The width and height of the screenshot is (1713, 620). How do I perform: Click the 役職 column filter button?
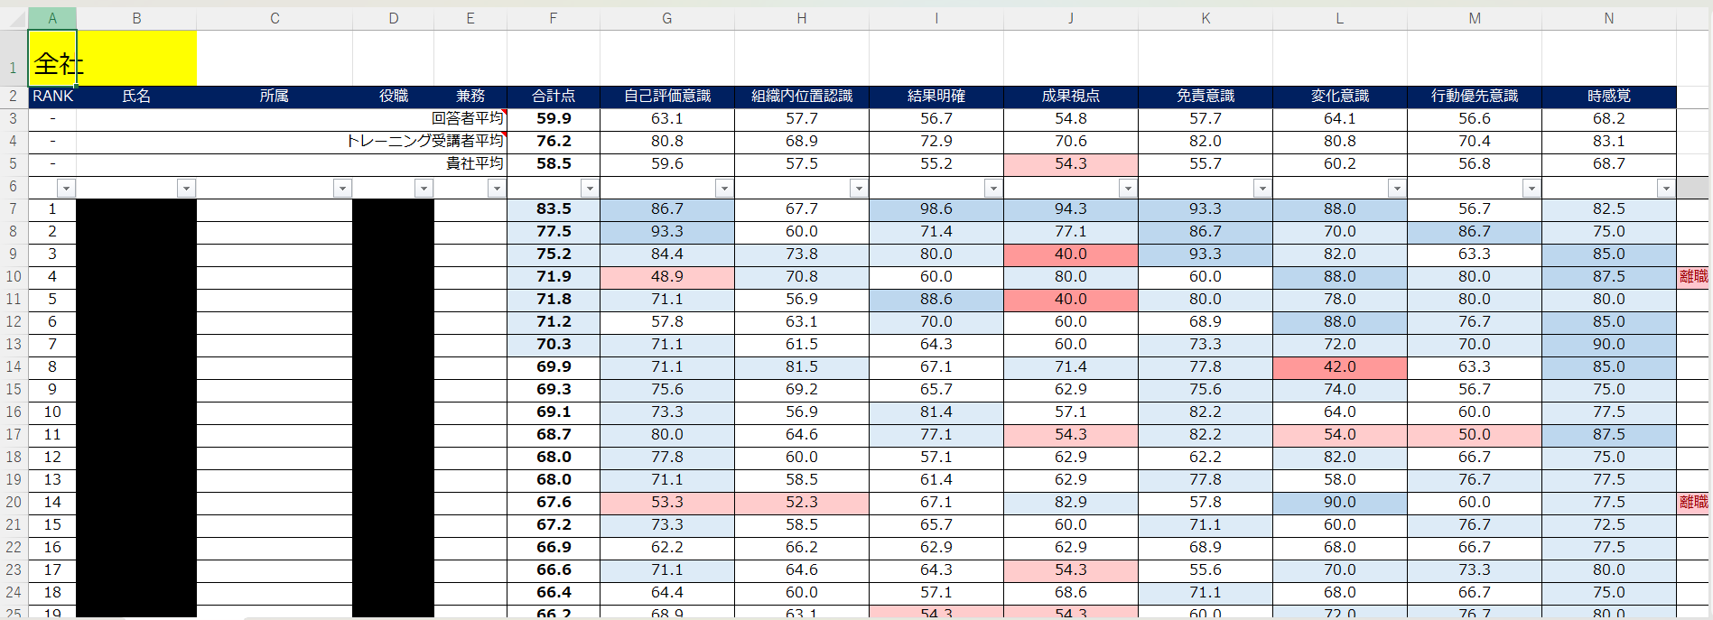tap(424, 188)
